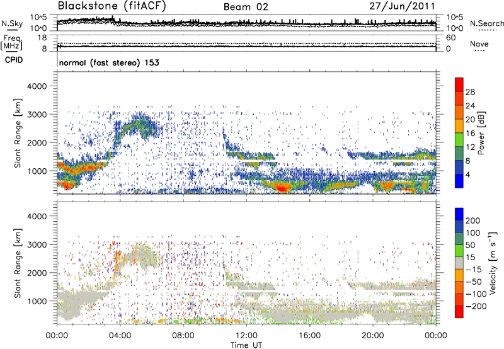
Task: Click the 'N.Search' legend label
Action: point(486,23)
